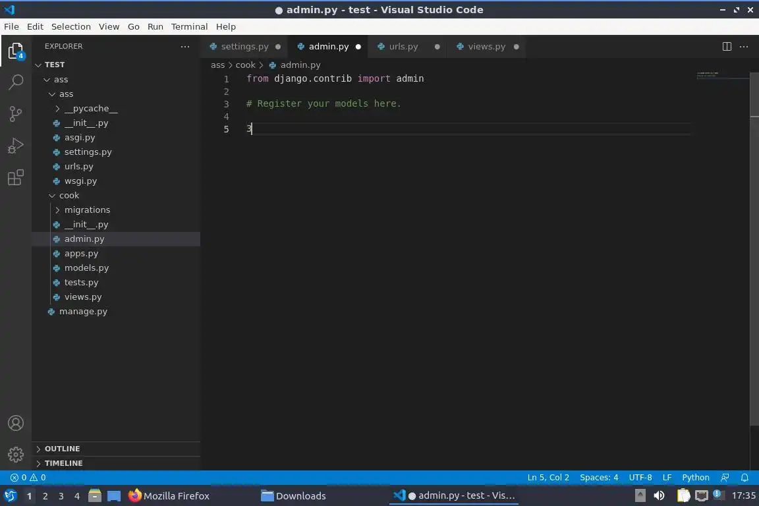Click the minimap code preview
The height and width of the screenshot is (506, 759).
[x=708, y=74]
